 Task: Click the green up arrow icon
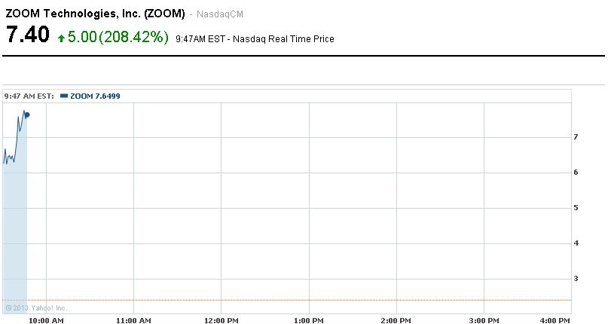click(x=60, y=38)
